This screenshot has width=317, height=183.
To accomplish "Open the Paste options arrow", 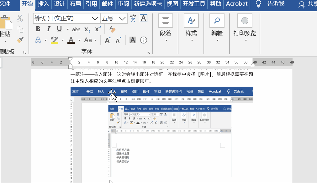I will 5,41.
